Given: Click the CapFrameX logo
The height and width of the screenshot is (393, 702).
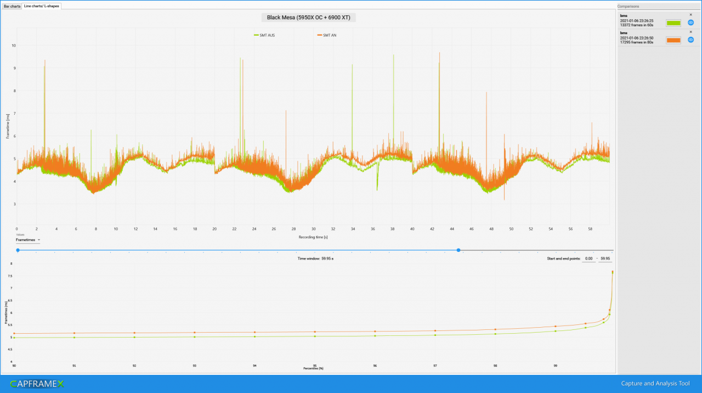Looking at the screenshot, I should [x=37, y=384].
